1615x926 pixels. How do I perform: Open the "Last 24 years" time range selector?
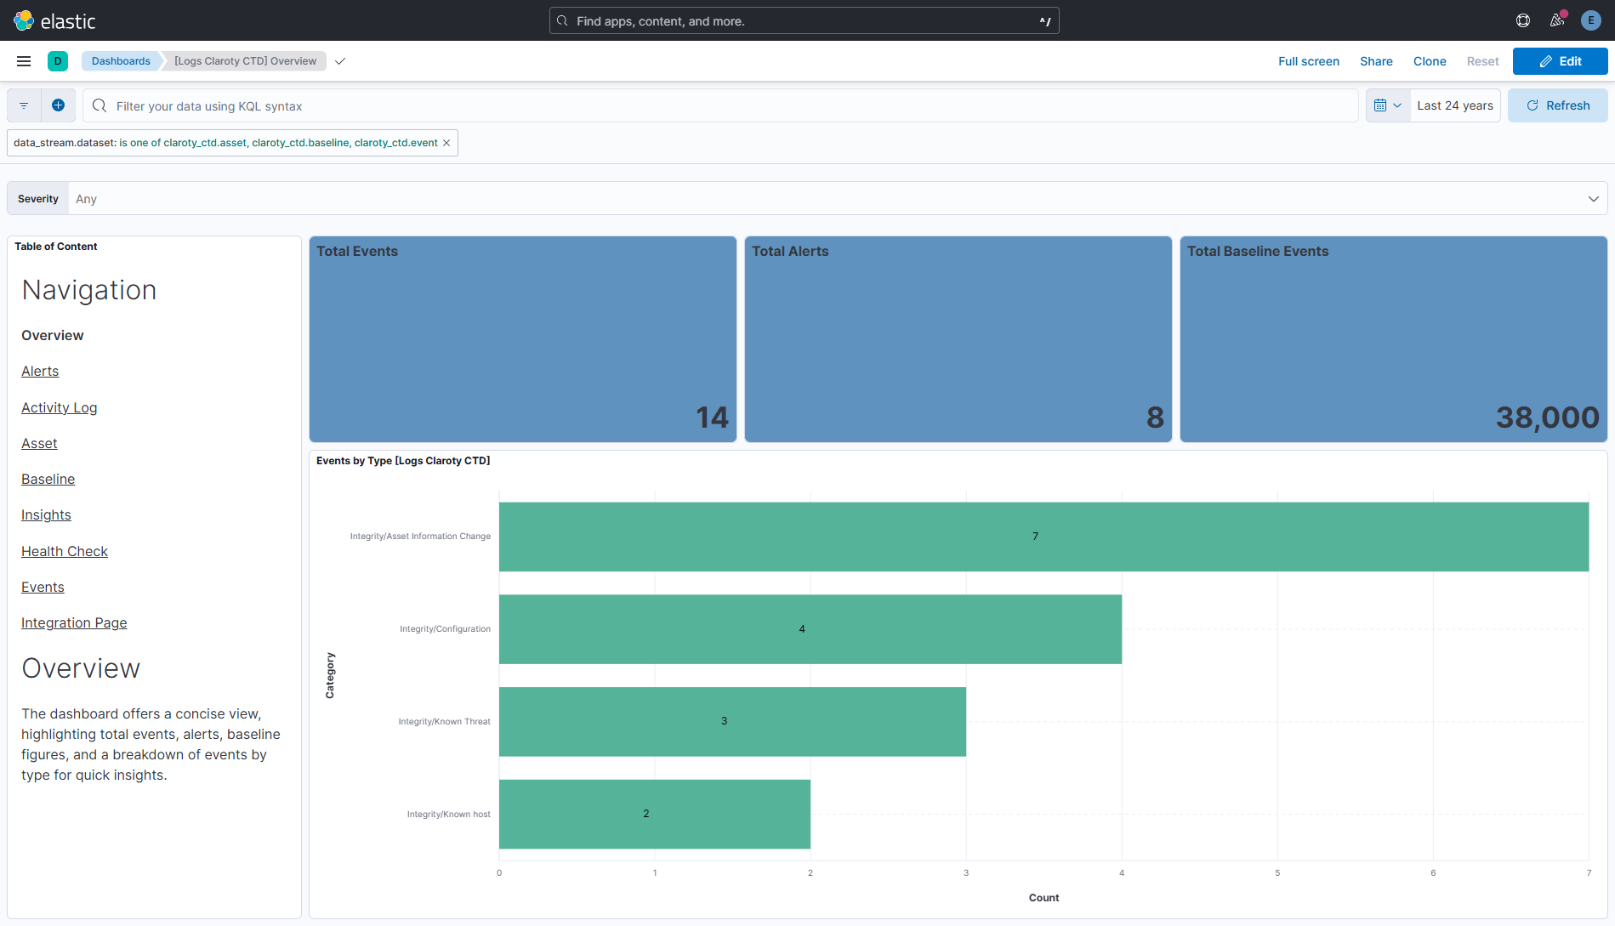coord(1454,105)
